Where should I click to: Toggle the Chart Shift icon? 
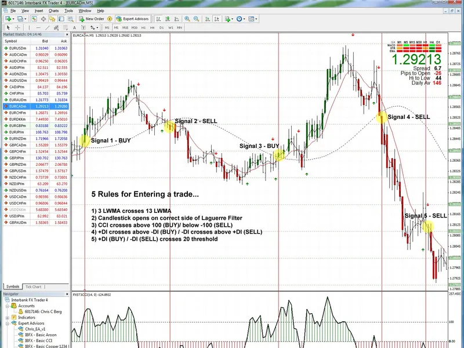(x=216, y=19)
